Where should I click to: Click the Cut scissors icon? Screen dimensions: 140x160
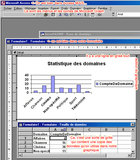[60, 15]
